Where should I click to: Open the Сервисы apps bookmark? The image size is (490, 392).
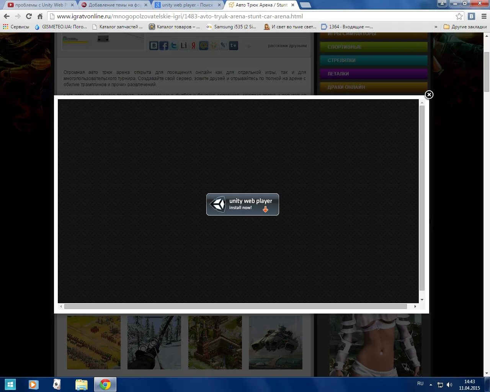point(16,27)
